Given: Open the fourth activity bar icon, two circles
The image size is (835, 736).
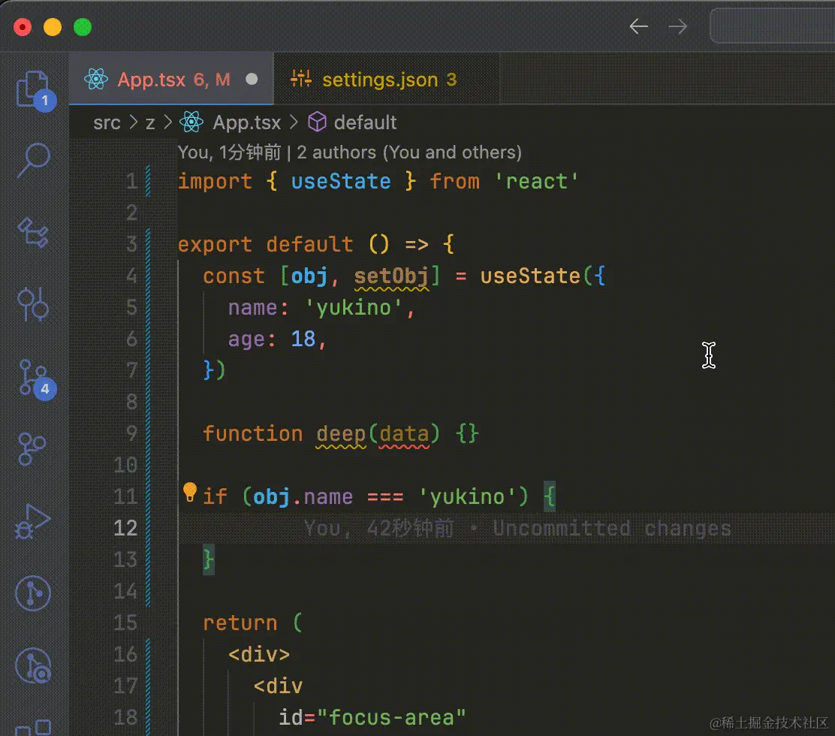Looking at the screenshot, I should coord(33,304).
